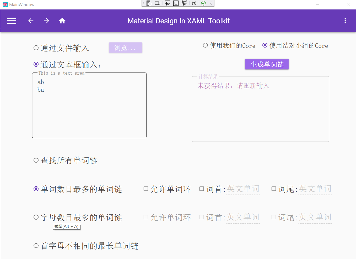Enable 允许单词环 for word-count chain
The width and height of the screenshot is (356, 259).
[x=167, y=189]
